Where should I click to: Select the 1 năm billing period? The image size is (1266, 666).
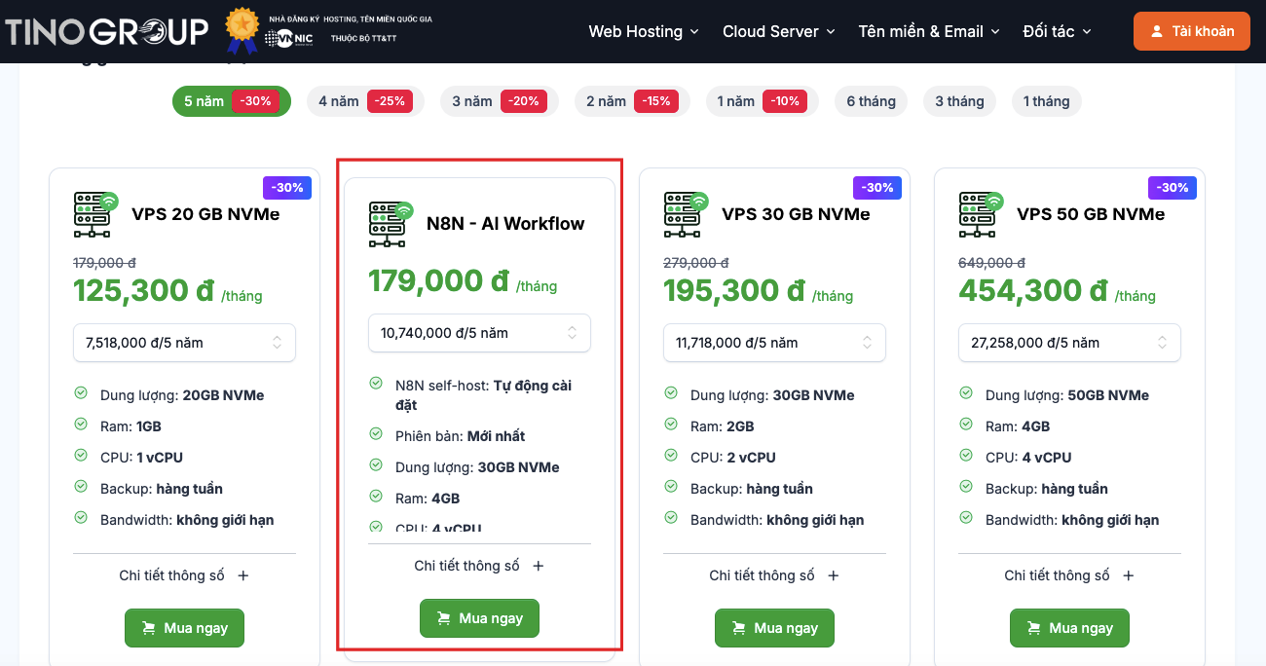pyautogui.click(x=761, y=101)
